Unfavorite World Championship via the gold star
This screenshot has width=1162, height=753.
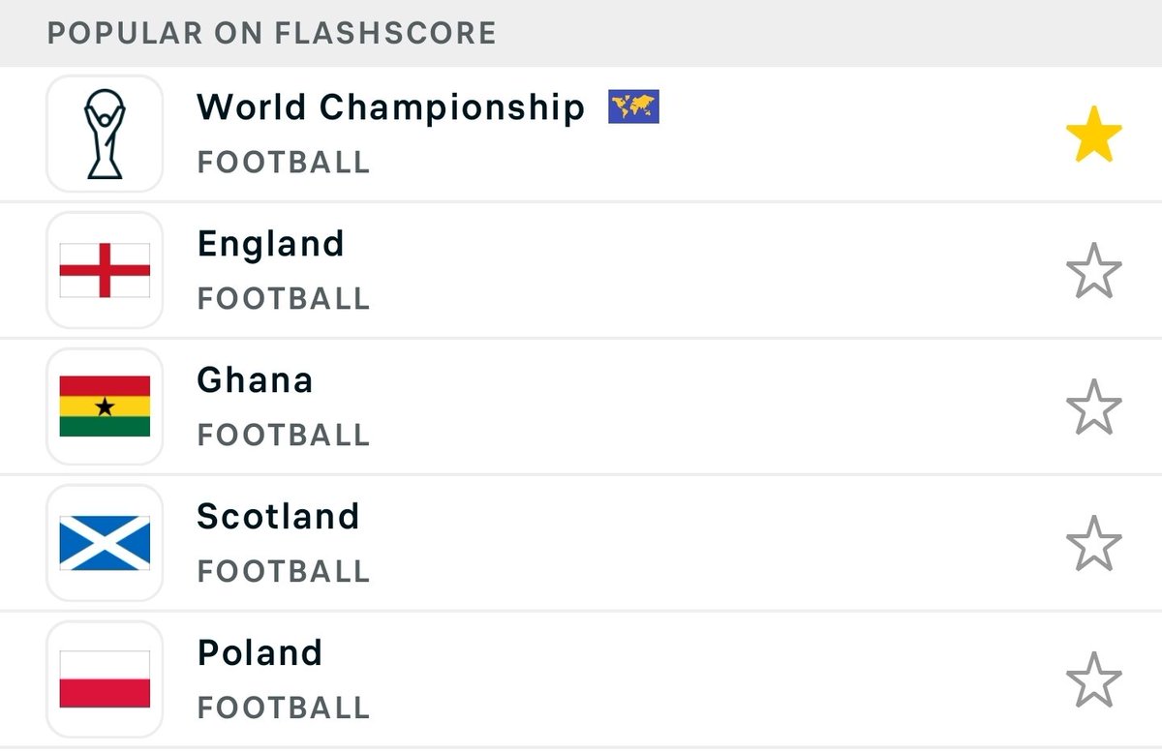click(1093, 134)
